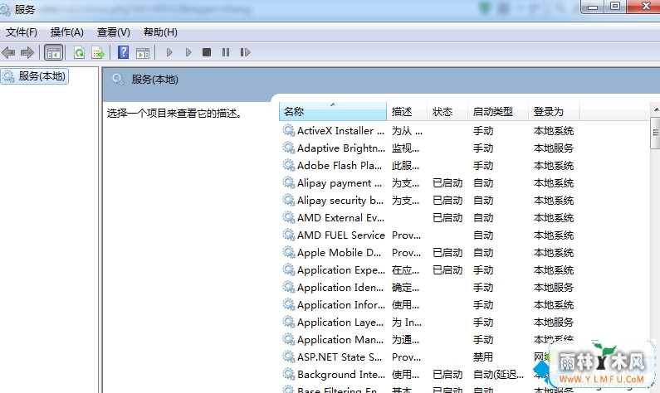Viewport: 660px width, 393px height.
Task: Click the Forward arrow toolbar icon
Action: pyautogui.click(x=27, y=52)
